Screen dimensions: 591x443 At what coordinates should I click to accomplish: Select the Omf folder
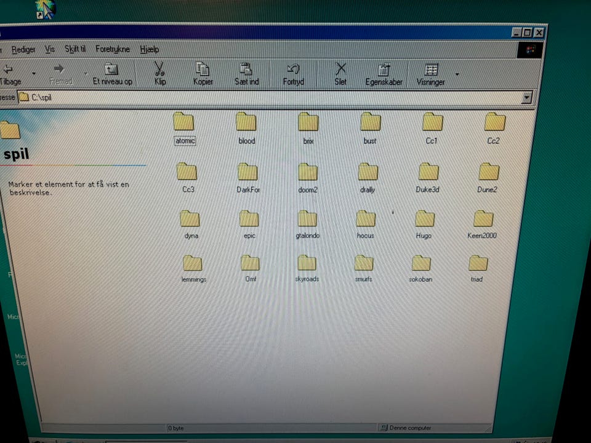251,269
